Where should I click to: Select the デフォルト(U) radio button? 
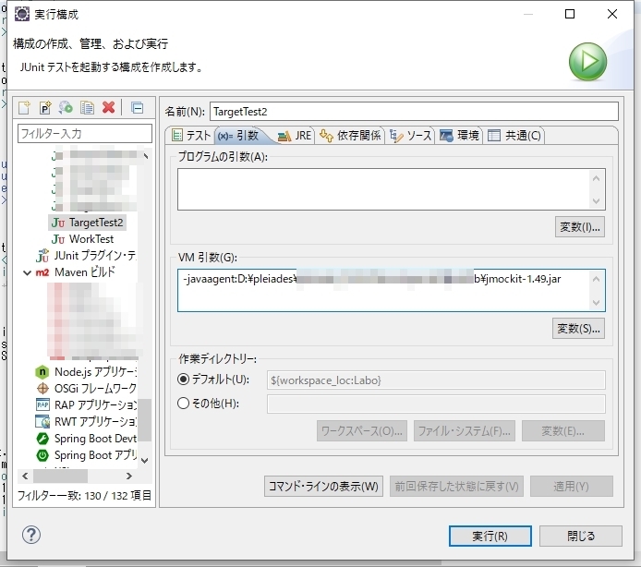point(183,380)
